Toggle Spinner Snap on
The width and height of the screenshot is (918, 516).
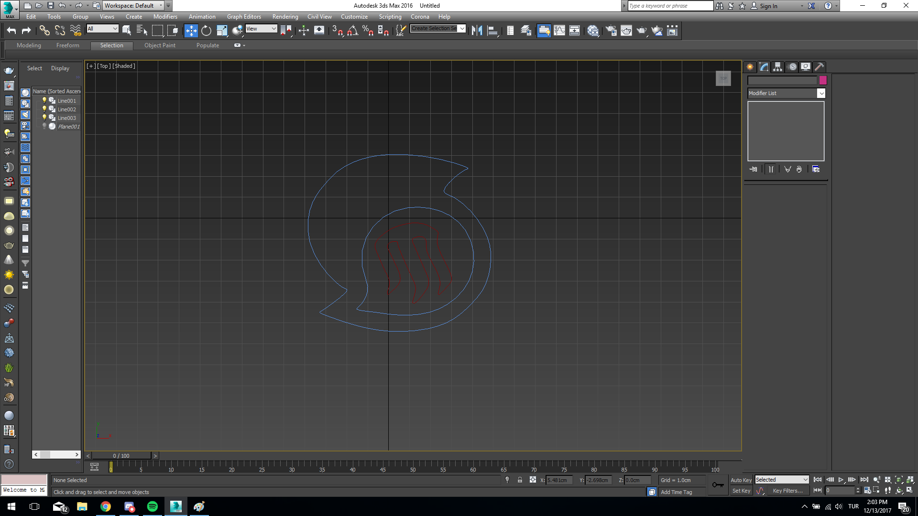point(383,31)
